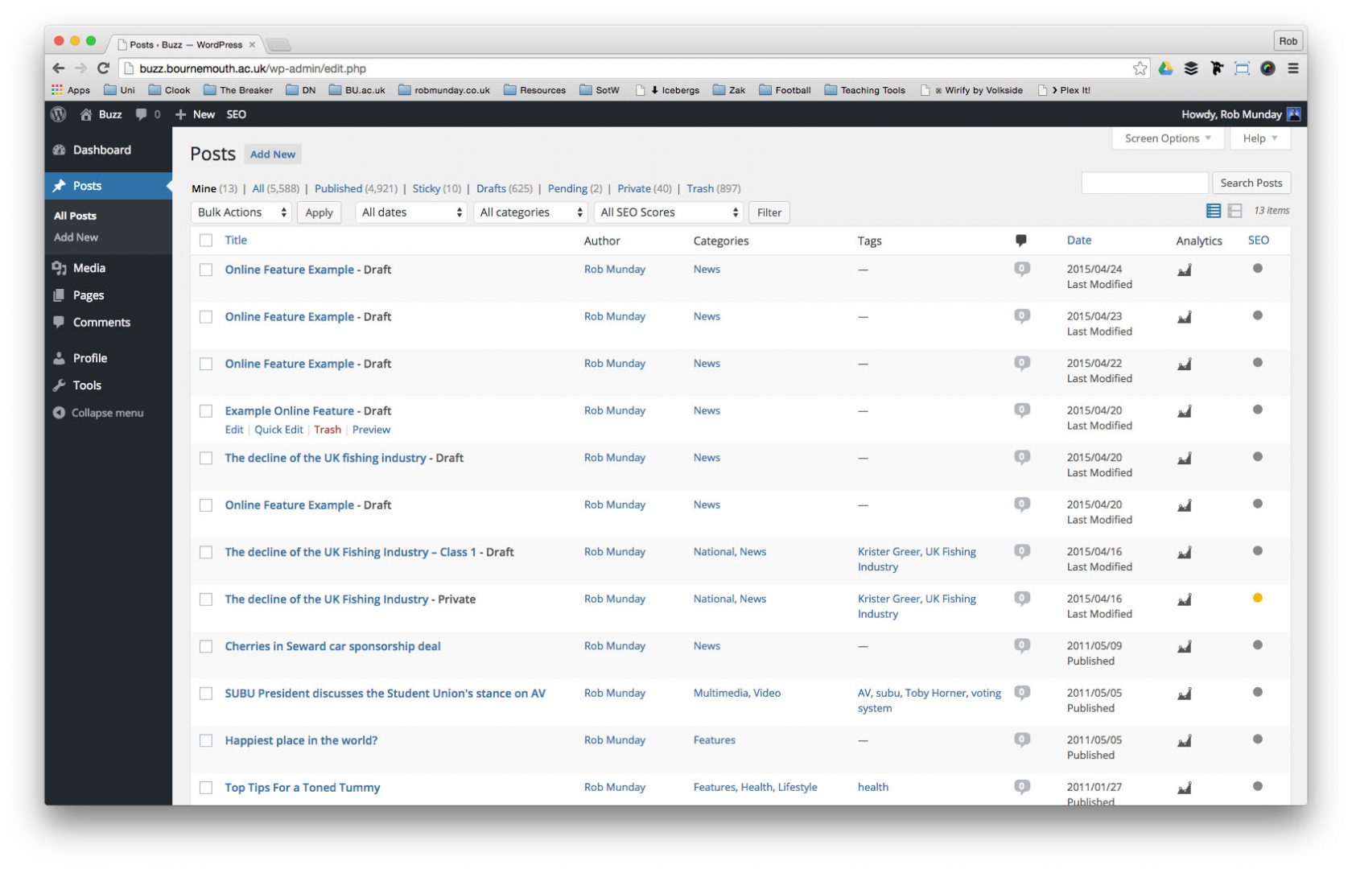Click yellow SEO score dot for Private post
1352x869 pixels.
point(1257,598)
